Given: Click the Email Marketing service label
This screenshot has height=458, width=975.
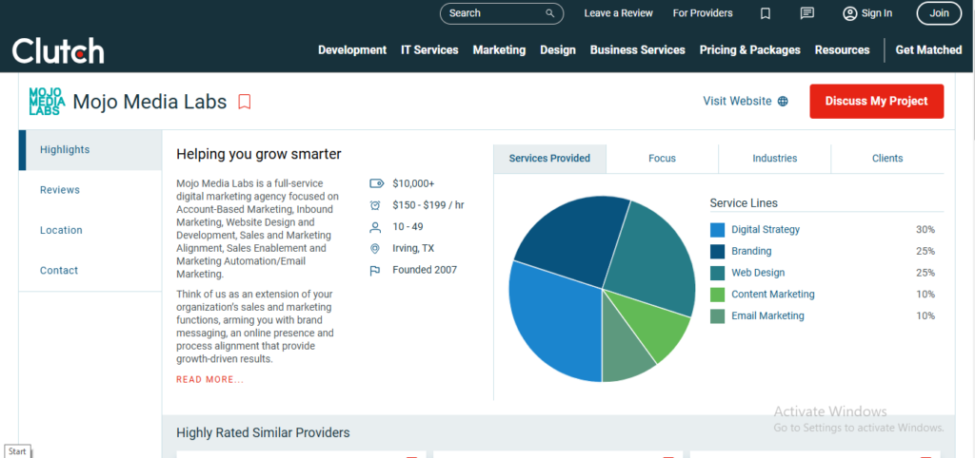Looking at the screenshot, I should (767, 316).
